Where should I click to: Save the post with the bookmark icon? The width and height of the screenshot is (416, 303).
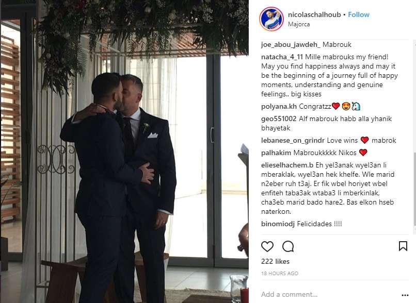click(403, 246)
